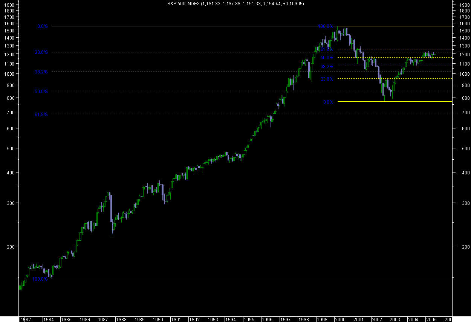This screenshot has width=471, height=322.
Task: Click the 1985 year label on time axis
Action: tap(67, 319)
